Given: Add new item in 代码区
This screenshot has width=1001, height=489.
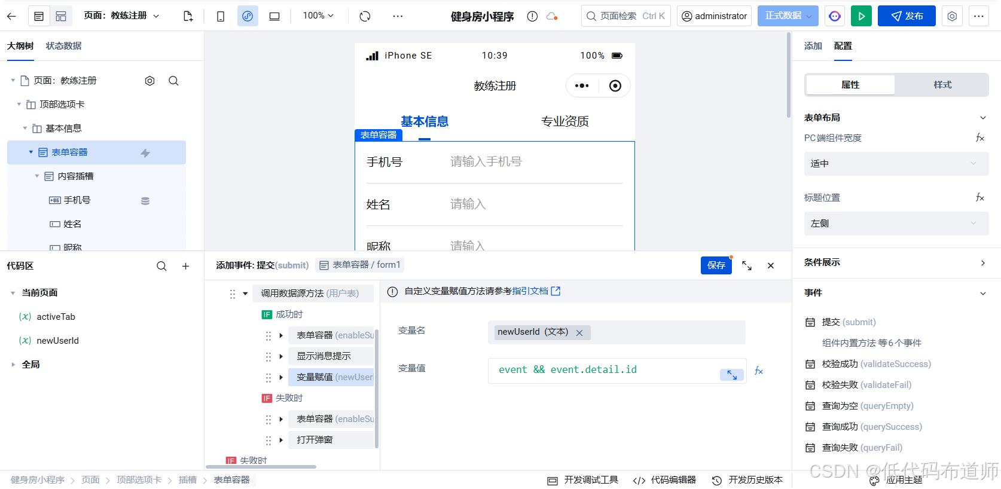Looking at the screenshot, I should pos(185,266).
